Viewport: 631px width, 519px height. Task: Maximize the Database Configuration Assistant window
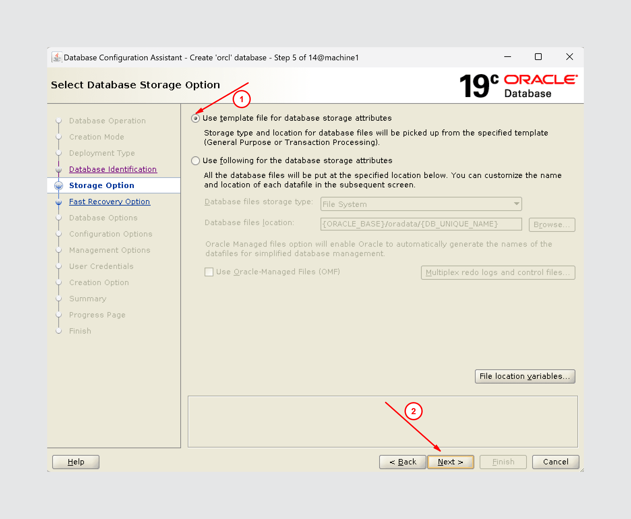(x=538, y=57)
